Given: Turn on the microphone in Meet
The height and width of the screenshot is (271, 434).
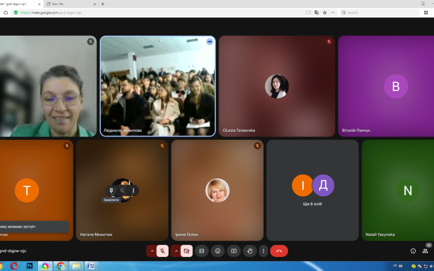Looking at the screenshot, I should (x=162, y=251).
